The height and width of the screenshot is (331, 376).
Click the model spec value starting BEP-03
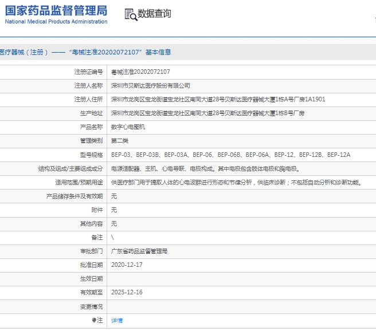click(x=230, y=155)
